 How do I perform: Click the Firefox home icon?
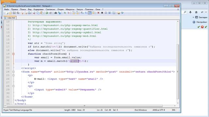pyautogui.click(x=196, y=12)
